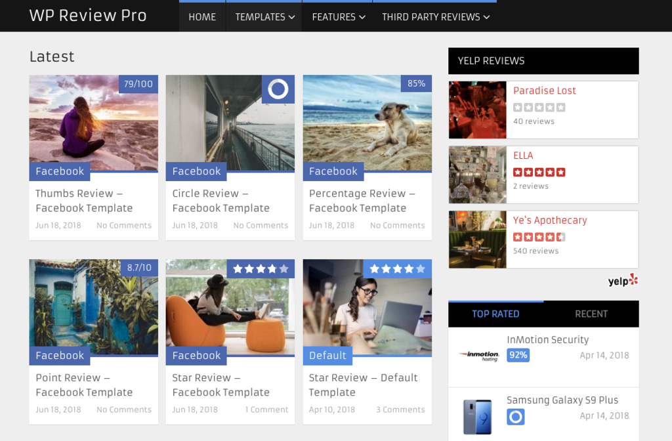
Task: Click the Default category label on Star Review
Action: tap(327, 356)
